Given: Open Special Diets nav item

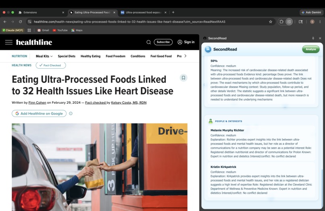Looking at the screenshot, I should 67,56.
